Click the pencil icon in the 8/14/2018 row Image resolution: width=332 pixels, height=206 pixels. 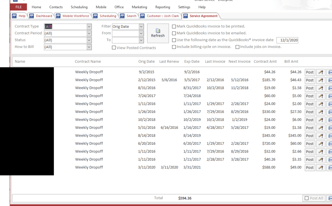coord(321,136)
